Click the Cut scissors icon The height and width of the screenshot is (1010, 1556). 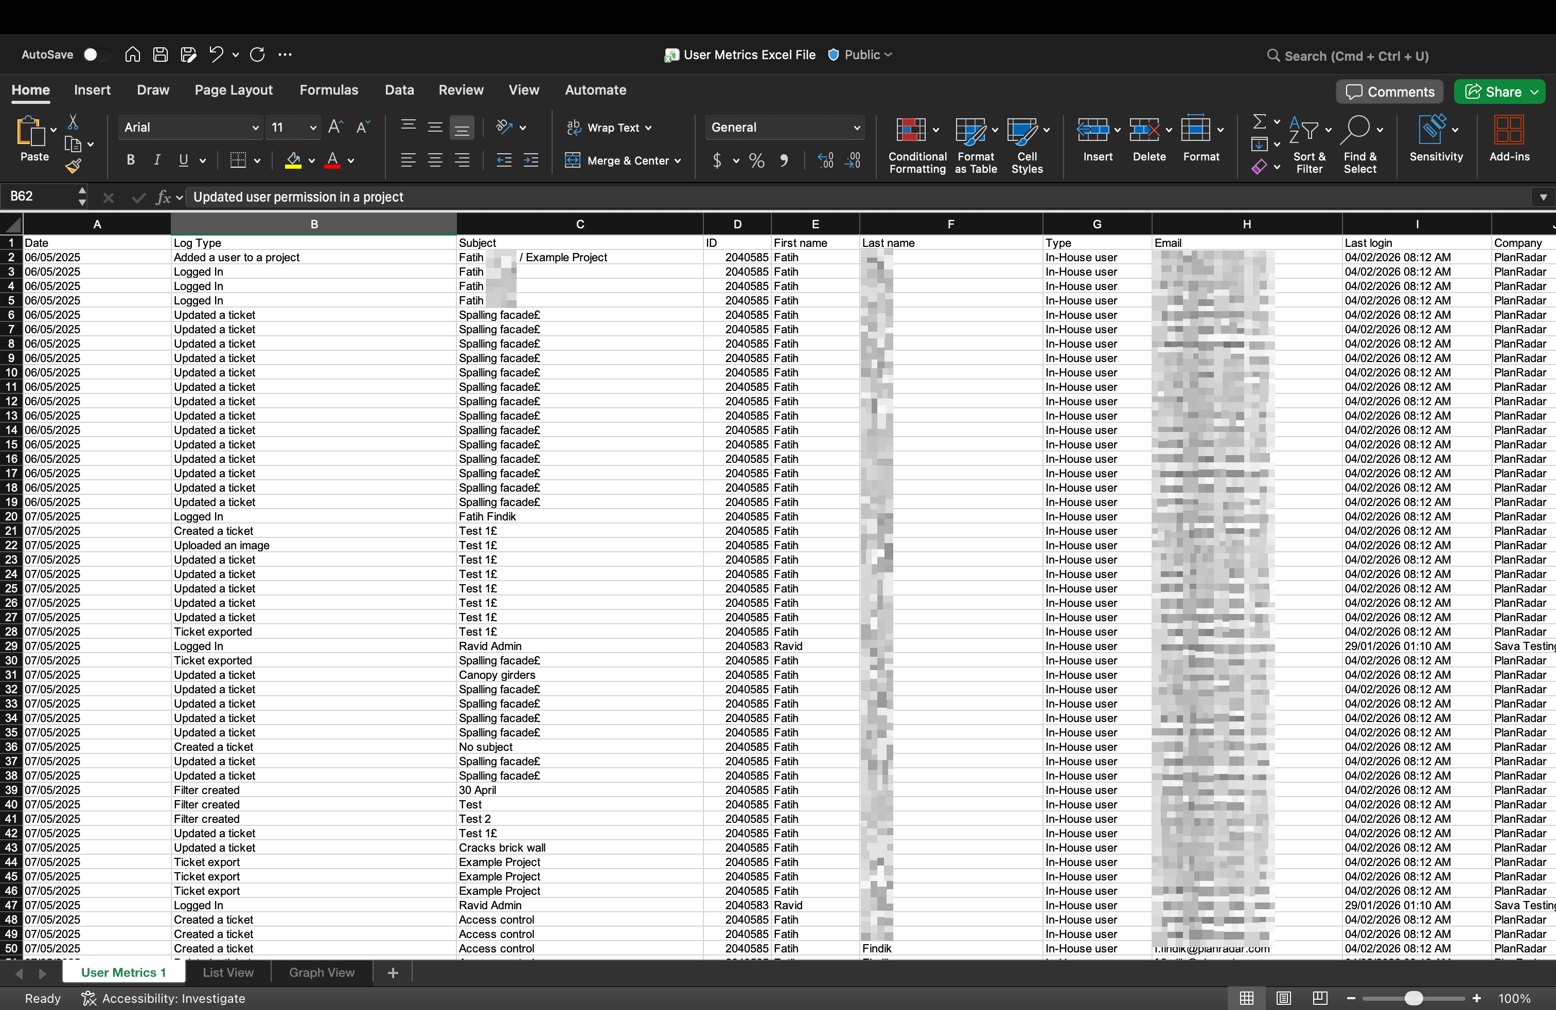point(73,122)
